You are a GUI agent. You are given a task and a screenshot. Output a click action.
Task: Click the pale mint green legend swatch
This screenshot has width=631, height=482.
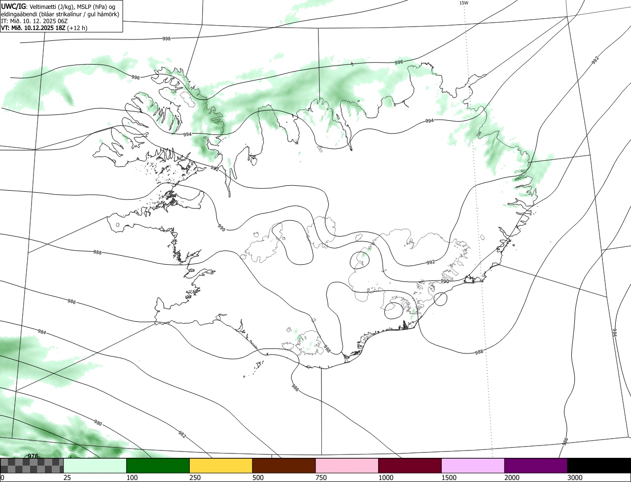(x=95, y=466)
